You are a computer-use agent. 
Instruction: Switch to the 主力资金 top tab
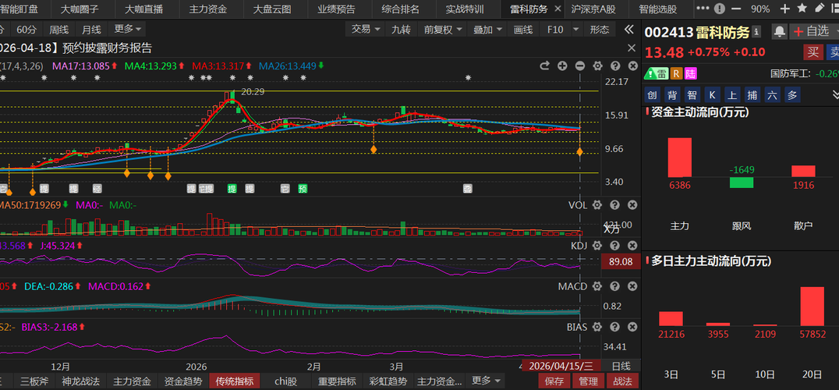coord(207,9)
